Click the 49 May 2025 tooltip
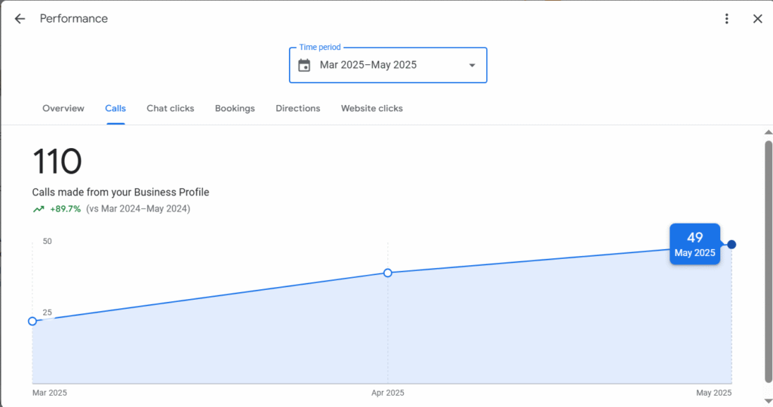 click(694, 244)
